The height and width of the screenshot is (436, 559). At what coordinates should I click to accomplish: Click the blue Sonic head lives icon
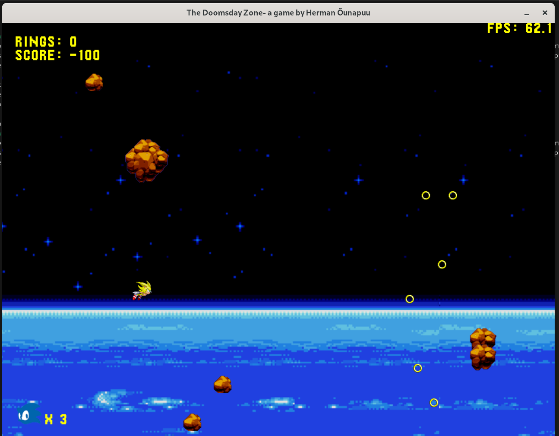28,414
